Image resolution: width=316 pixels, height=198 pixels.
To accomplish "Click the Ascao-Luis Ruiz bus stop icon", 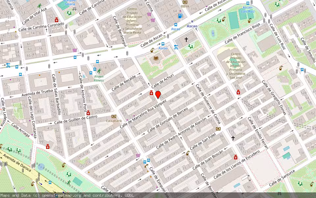I will tap(248, 3).
